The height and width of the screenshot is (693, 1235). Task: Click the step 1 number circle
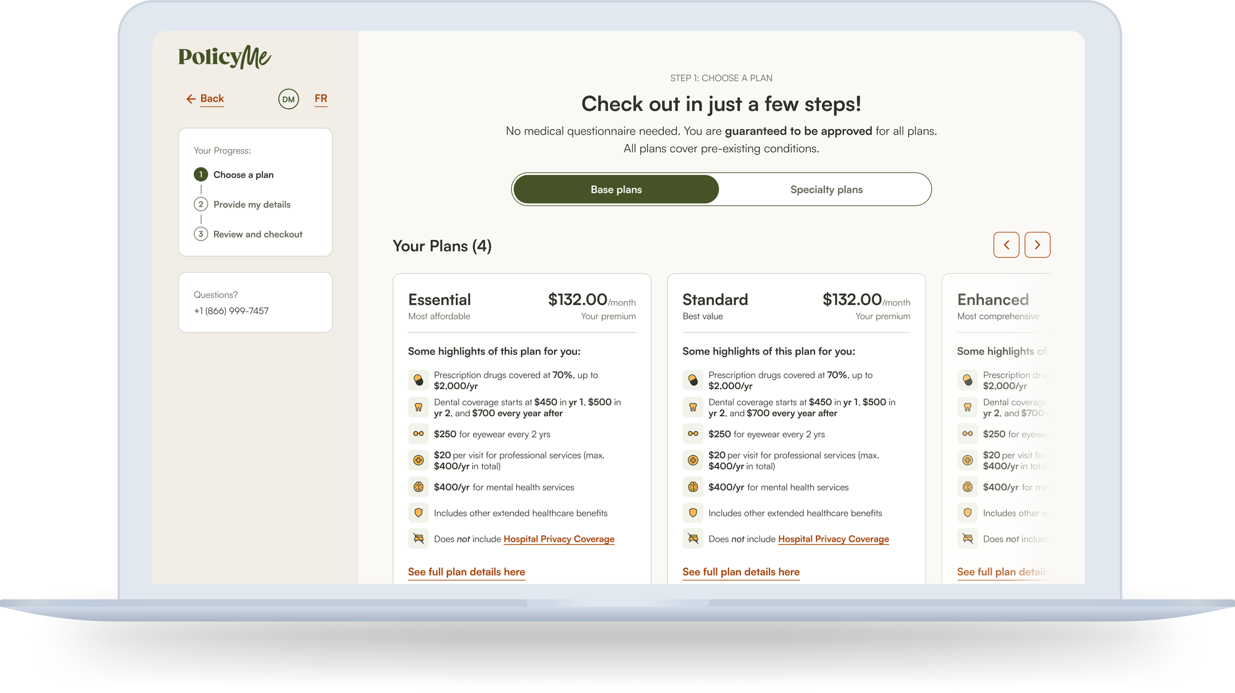201,174
